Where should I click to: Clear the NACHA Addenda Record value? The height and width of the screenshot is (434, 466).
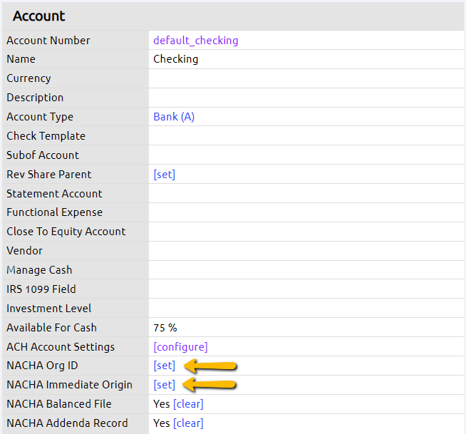(x=188, y=423)
